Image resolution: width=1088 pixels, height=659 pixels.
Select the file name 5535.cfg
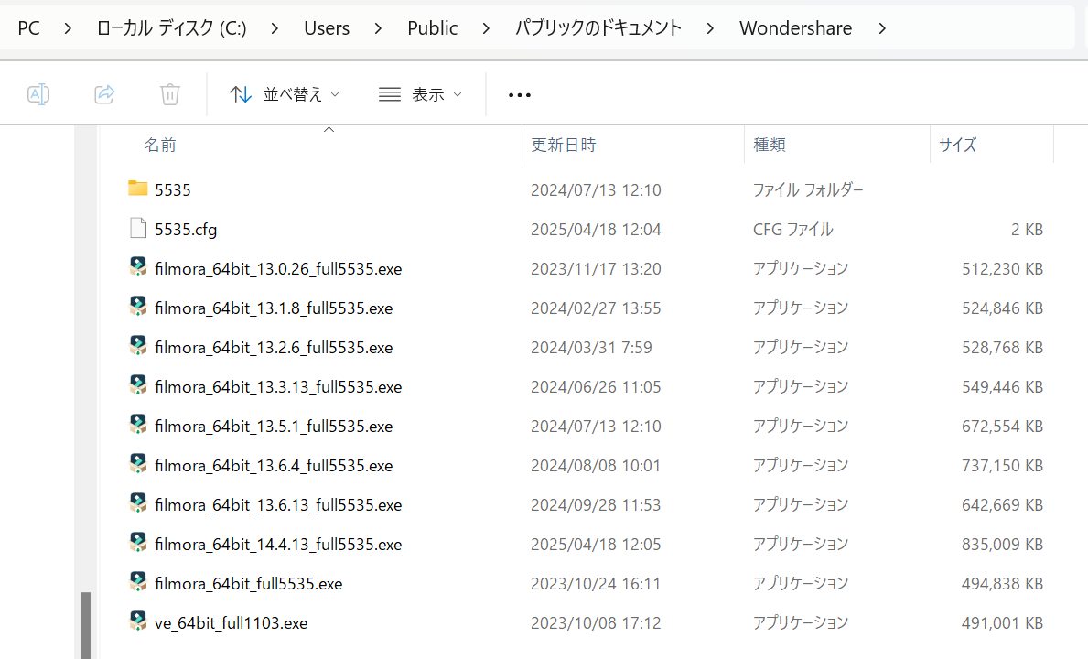point(186,230)
